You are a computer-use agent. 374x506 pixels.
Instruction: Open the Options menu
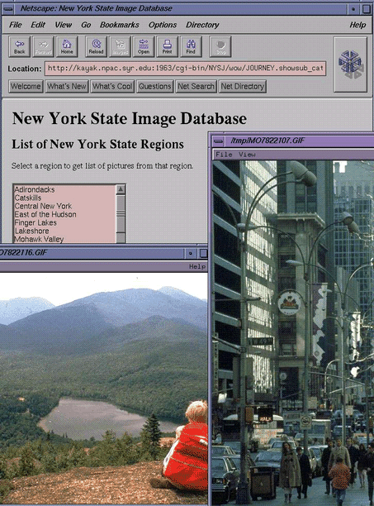163,25
